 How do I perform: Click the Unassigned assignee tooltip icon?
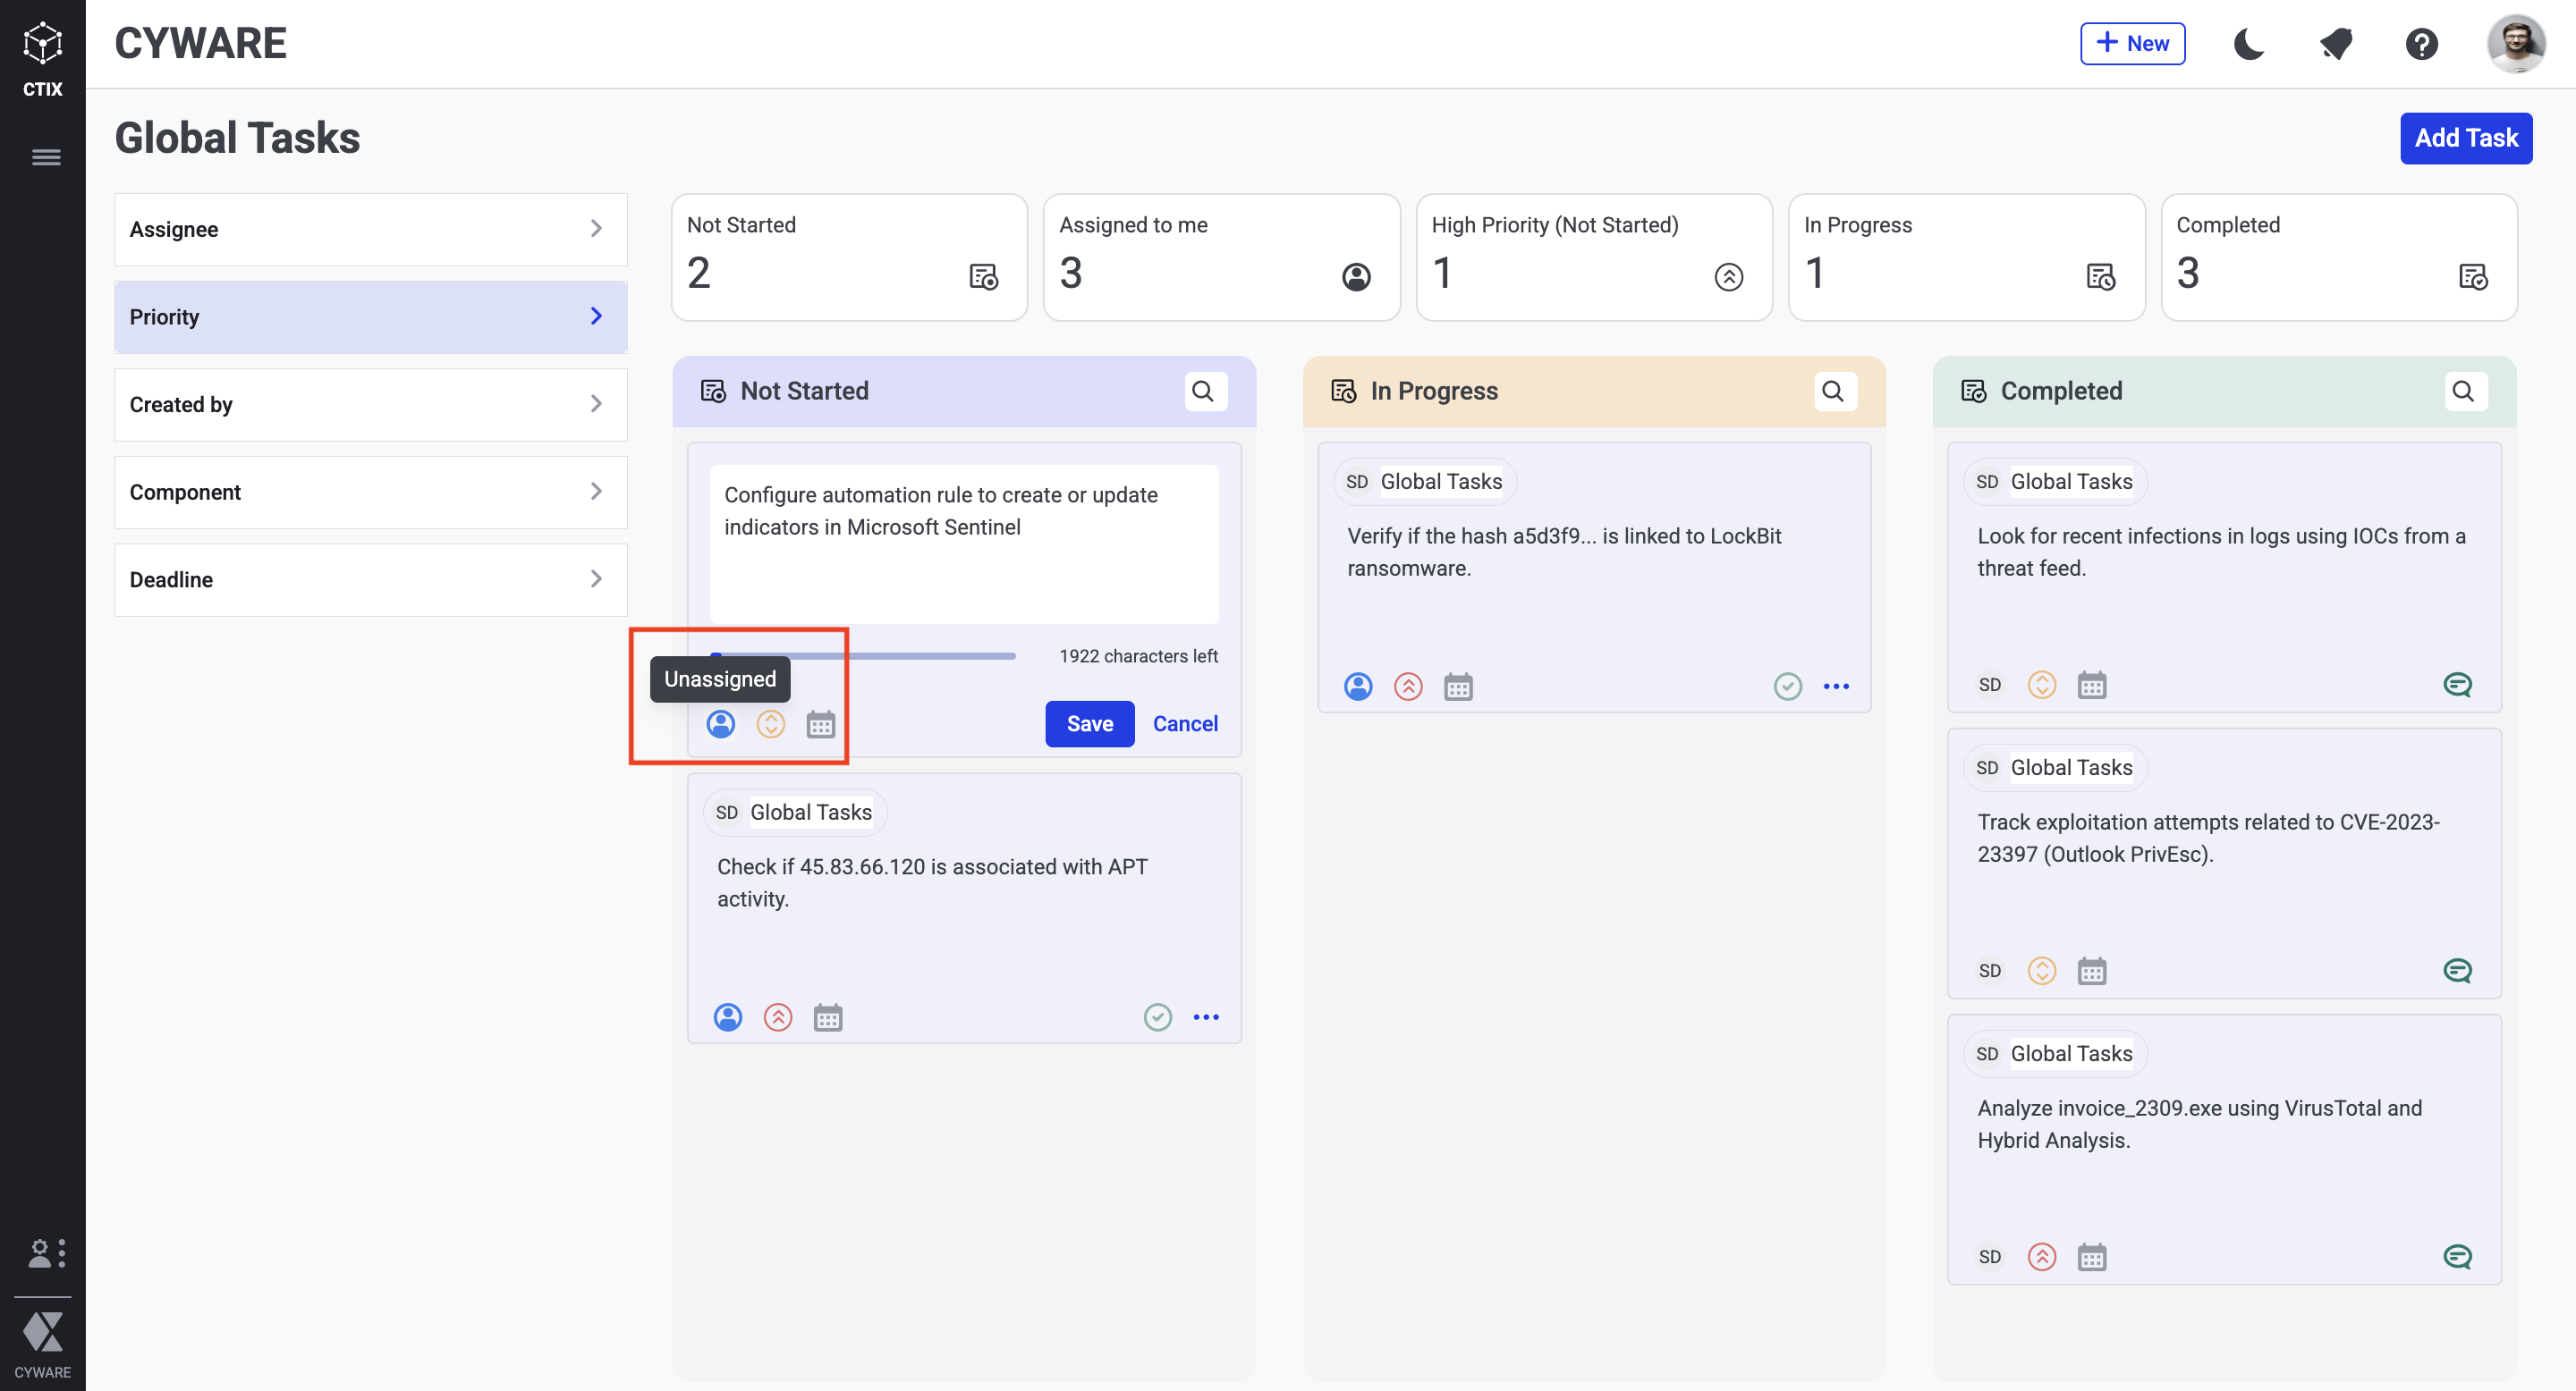pos(722,723)
